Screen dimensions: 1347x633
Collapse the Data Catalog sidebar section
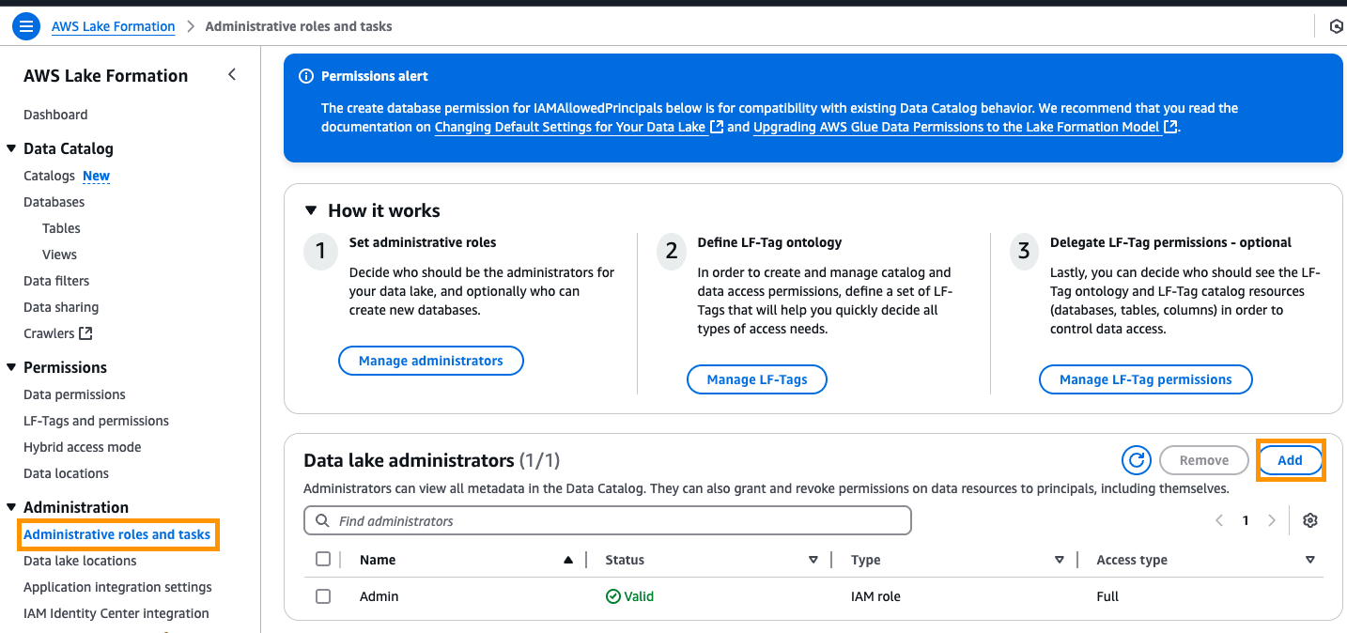coord(11,148)
